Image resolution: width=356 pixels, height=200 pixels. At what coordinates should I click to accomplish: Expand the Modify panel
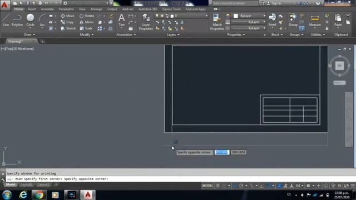87,34
